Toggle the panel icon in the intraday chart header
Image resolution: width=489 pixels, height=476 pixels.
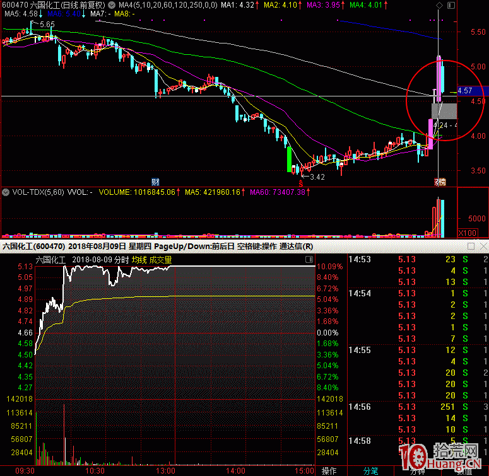(309, 260)
